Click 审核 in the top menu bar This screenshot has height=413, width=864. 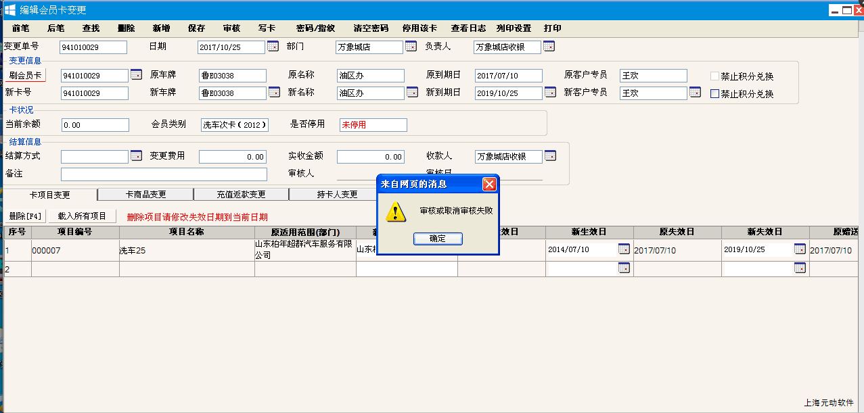pyautogui.click(x=231, y=28)
